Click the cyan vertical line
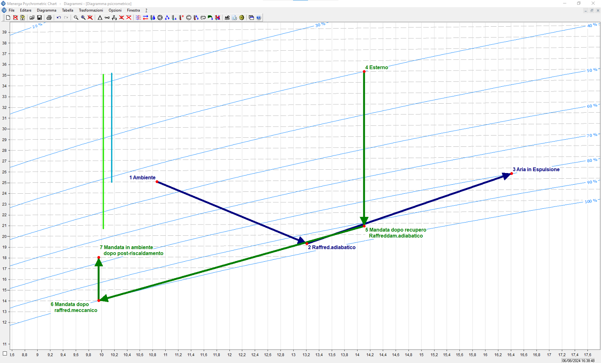Screen dimensions: 601x363 click(x=112, y=128)
